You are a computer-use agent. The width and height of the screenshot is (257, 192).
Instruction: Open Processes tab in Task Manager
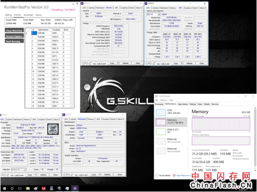point(159,104)
